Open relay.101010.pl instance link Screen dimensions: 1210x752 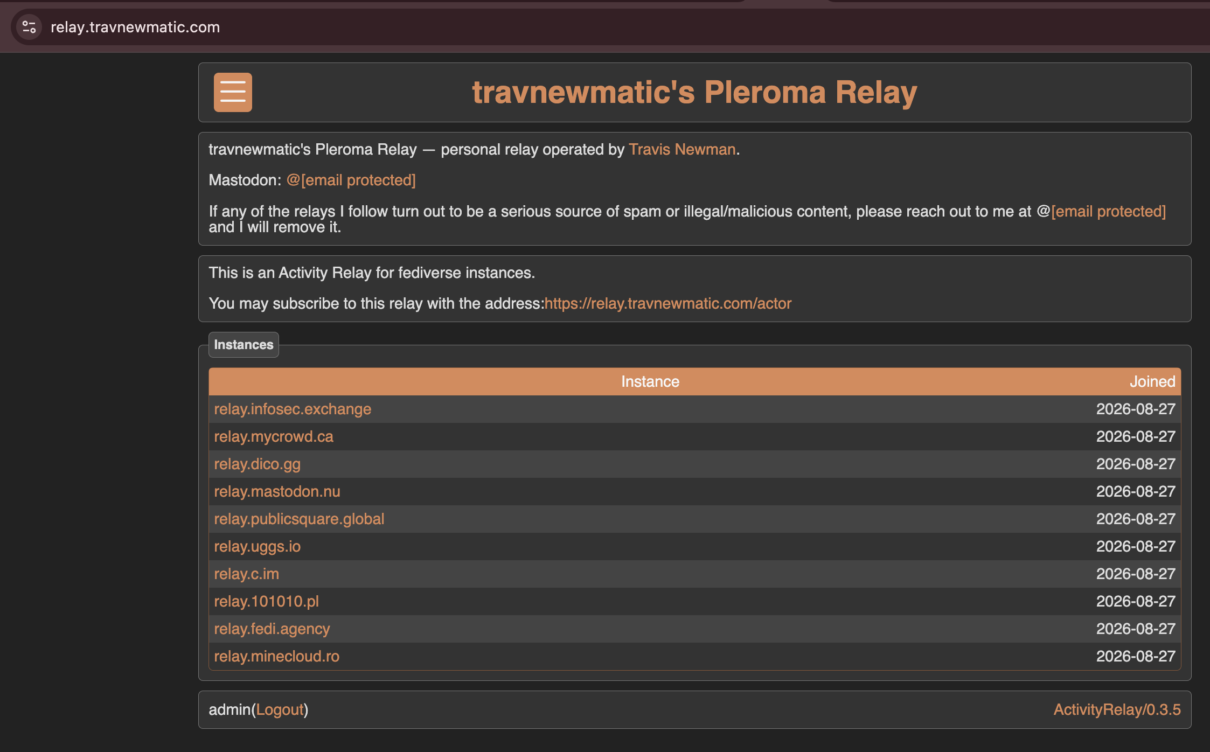coord(266,601)
